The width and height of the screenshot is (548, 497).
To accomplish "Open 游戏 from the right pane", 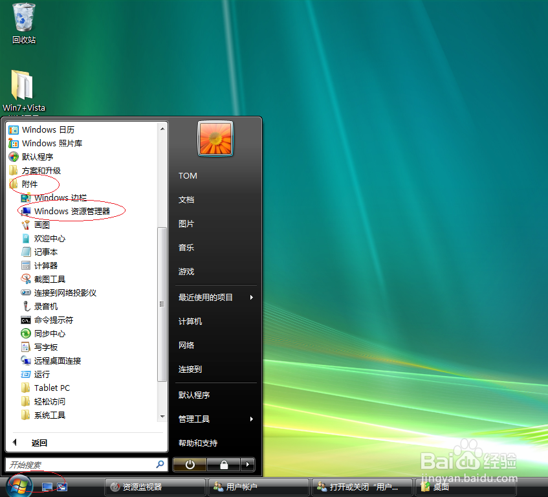I will 186,272.
